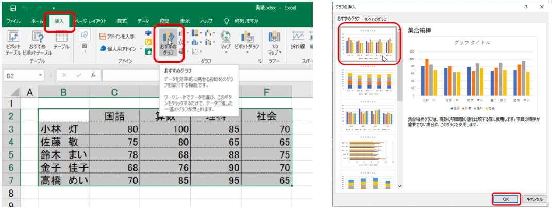
Task: Open the Name Box dropdown showing B2
Action: click(x=41, y=76)
